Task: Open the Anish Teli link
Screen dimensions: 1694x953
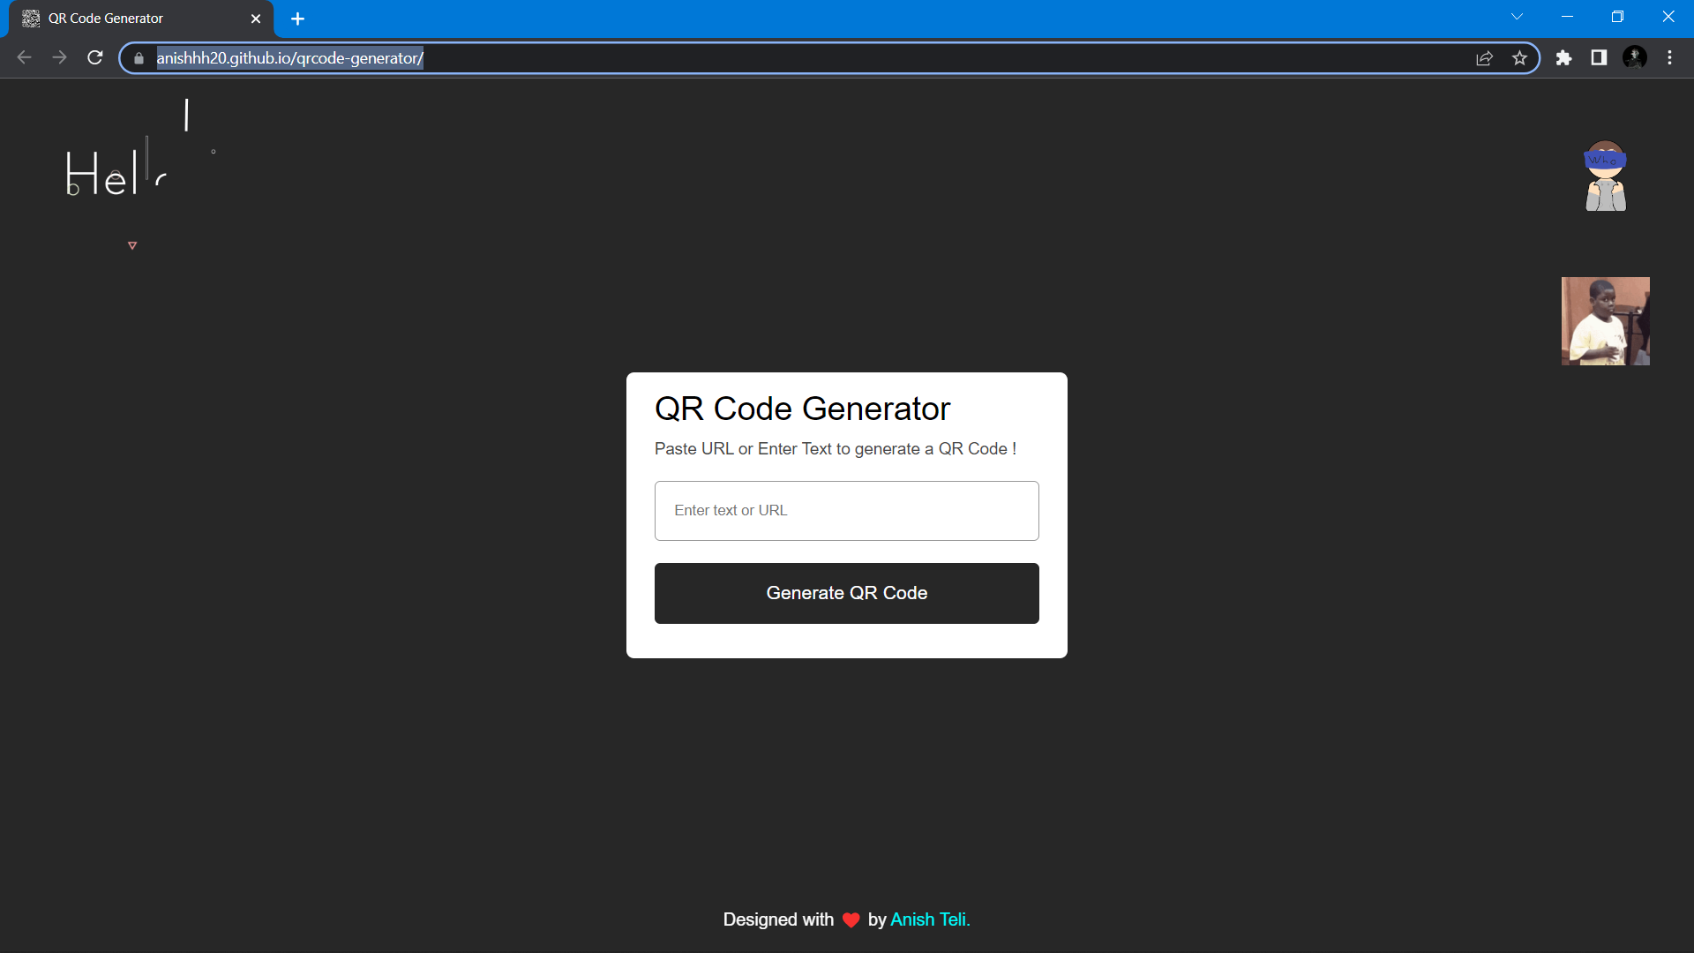Action: coord(930,919)
